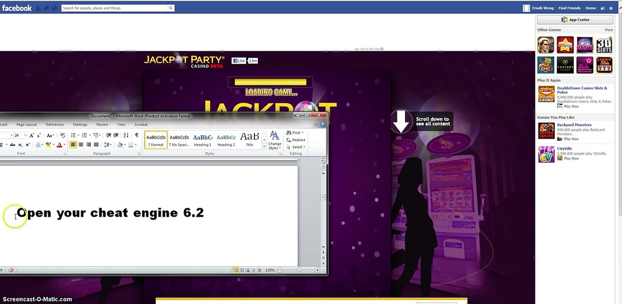Go to Facebook Home link
The image size is (622, 304).
pos(590,8)
